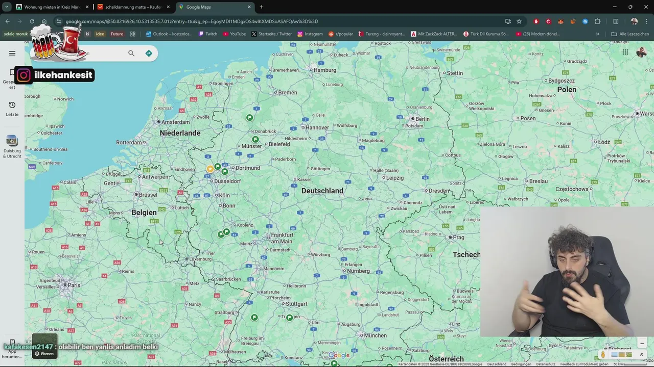Open the Future bookmark folder
The image size is (654, 367).
[x=117, y=34]
